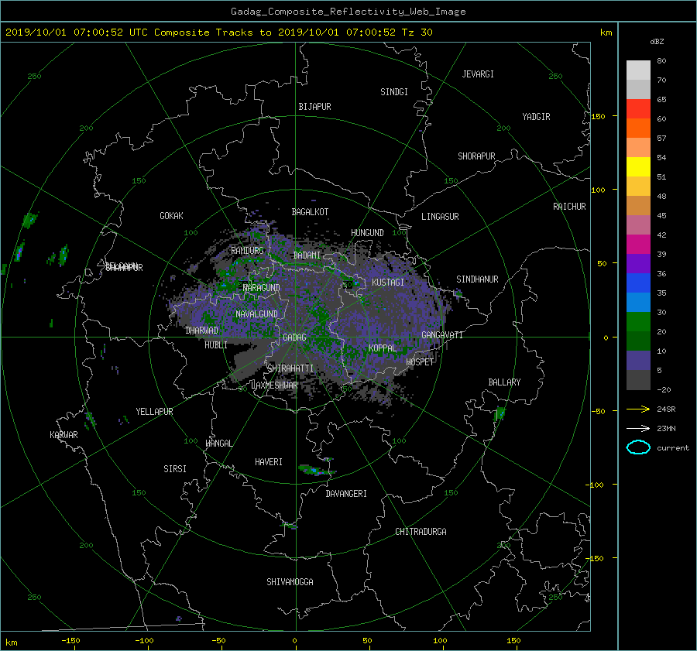The image size is (697, 651).
Task: Click the GADAG radar center label
Action: (x=294, y=337)
